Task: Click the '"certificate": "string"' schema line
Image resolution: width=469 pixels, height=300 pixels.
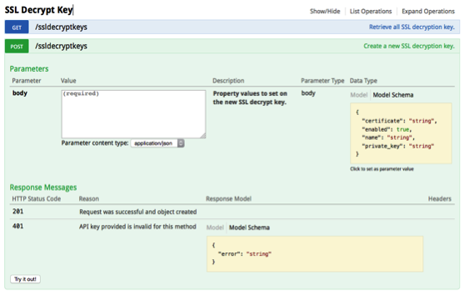Action: pos(399,121)
